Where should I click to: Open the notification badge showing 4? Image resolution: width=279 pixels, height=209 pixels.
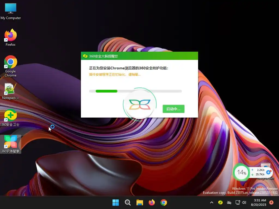click(x=271, y=202)
